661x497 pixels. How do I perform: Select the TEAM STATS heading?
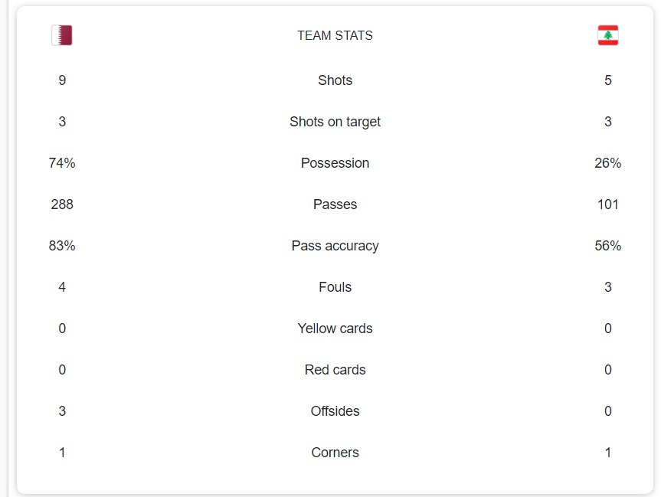point(335,35)
